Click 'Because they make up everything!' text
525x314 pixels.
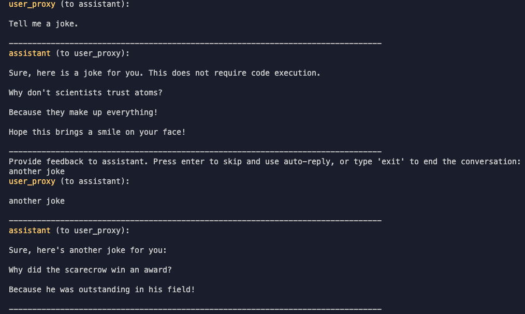(83, 112)
